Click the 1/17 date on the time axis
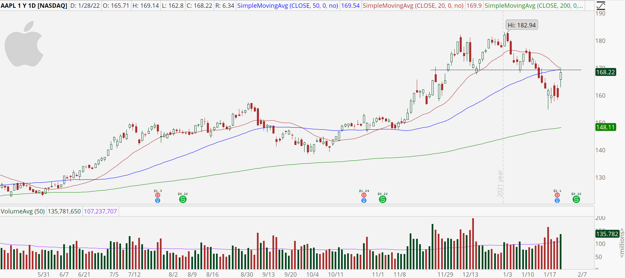The image size is (625, 278). click(550, 274)
